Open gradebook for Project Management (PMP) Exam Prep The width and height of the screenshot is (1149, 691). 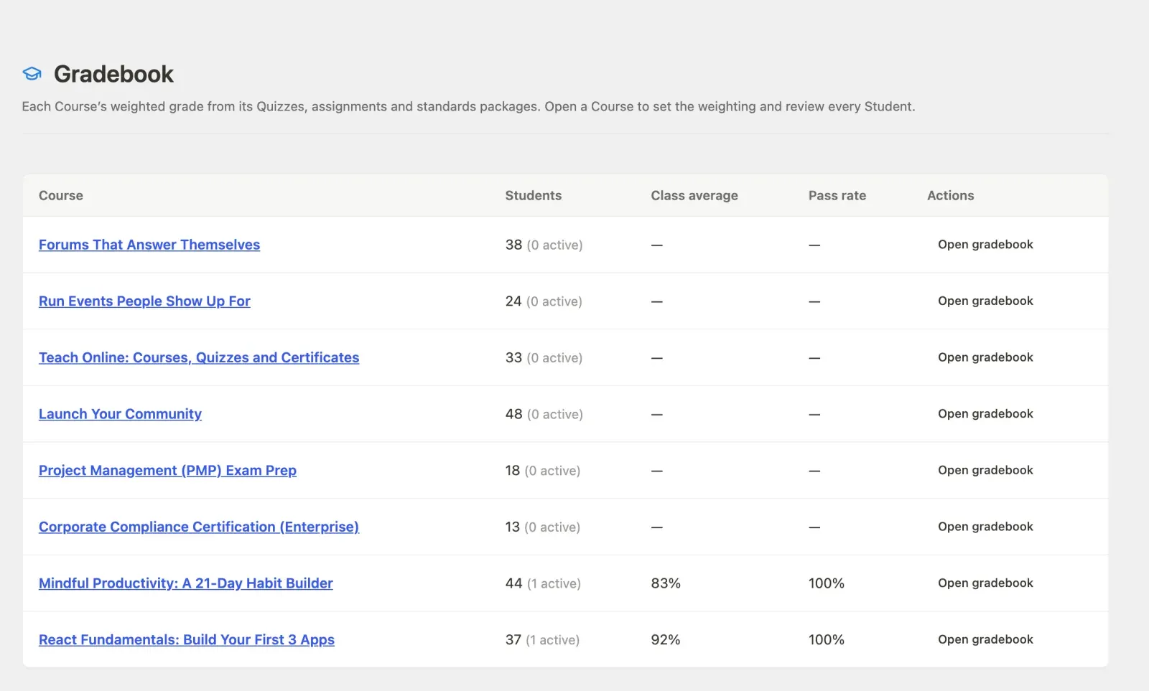coord(985,471)
